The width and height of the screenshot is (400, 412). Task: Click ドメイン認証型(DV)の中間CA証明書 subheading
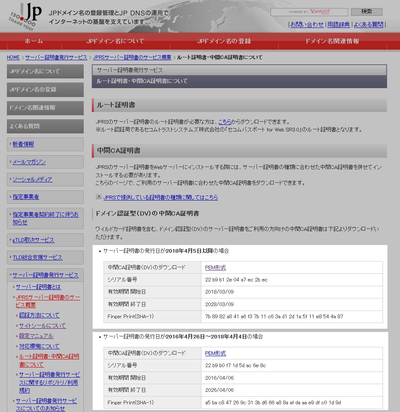pos(147,213)
